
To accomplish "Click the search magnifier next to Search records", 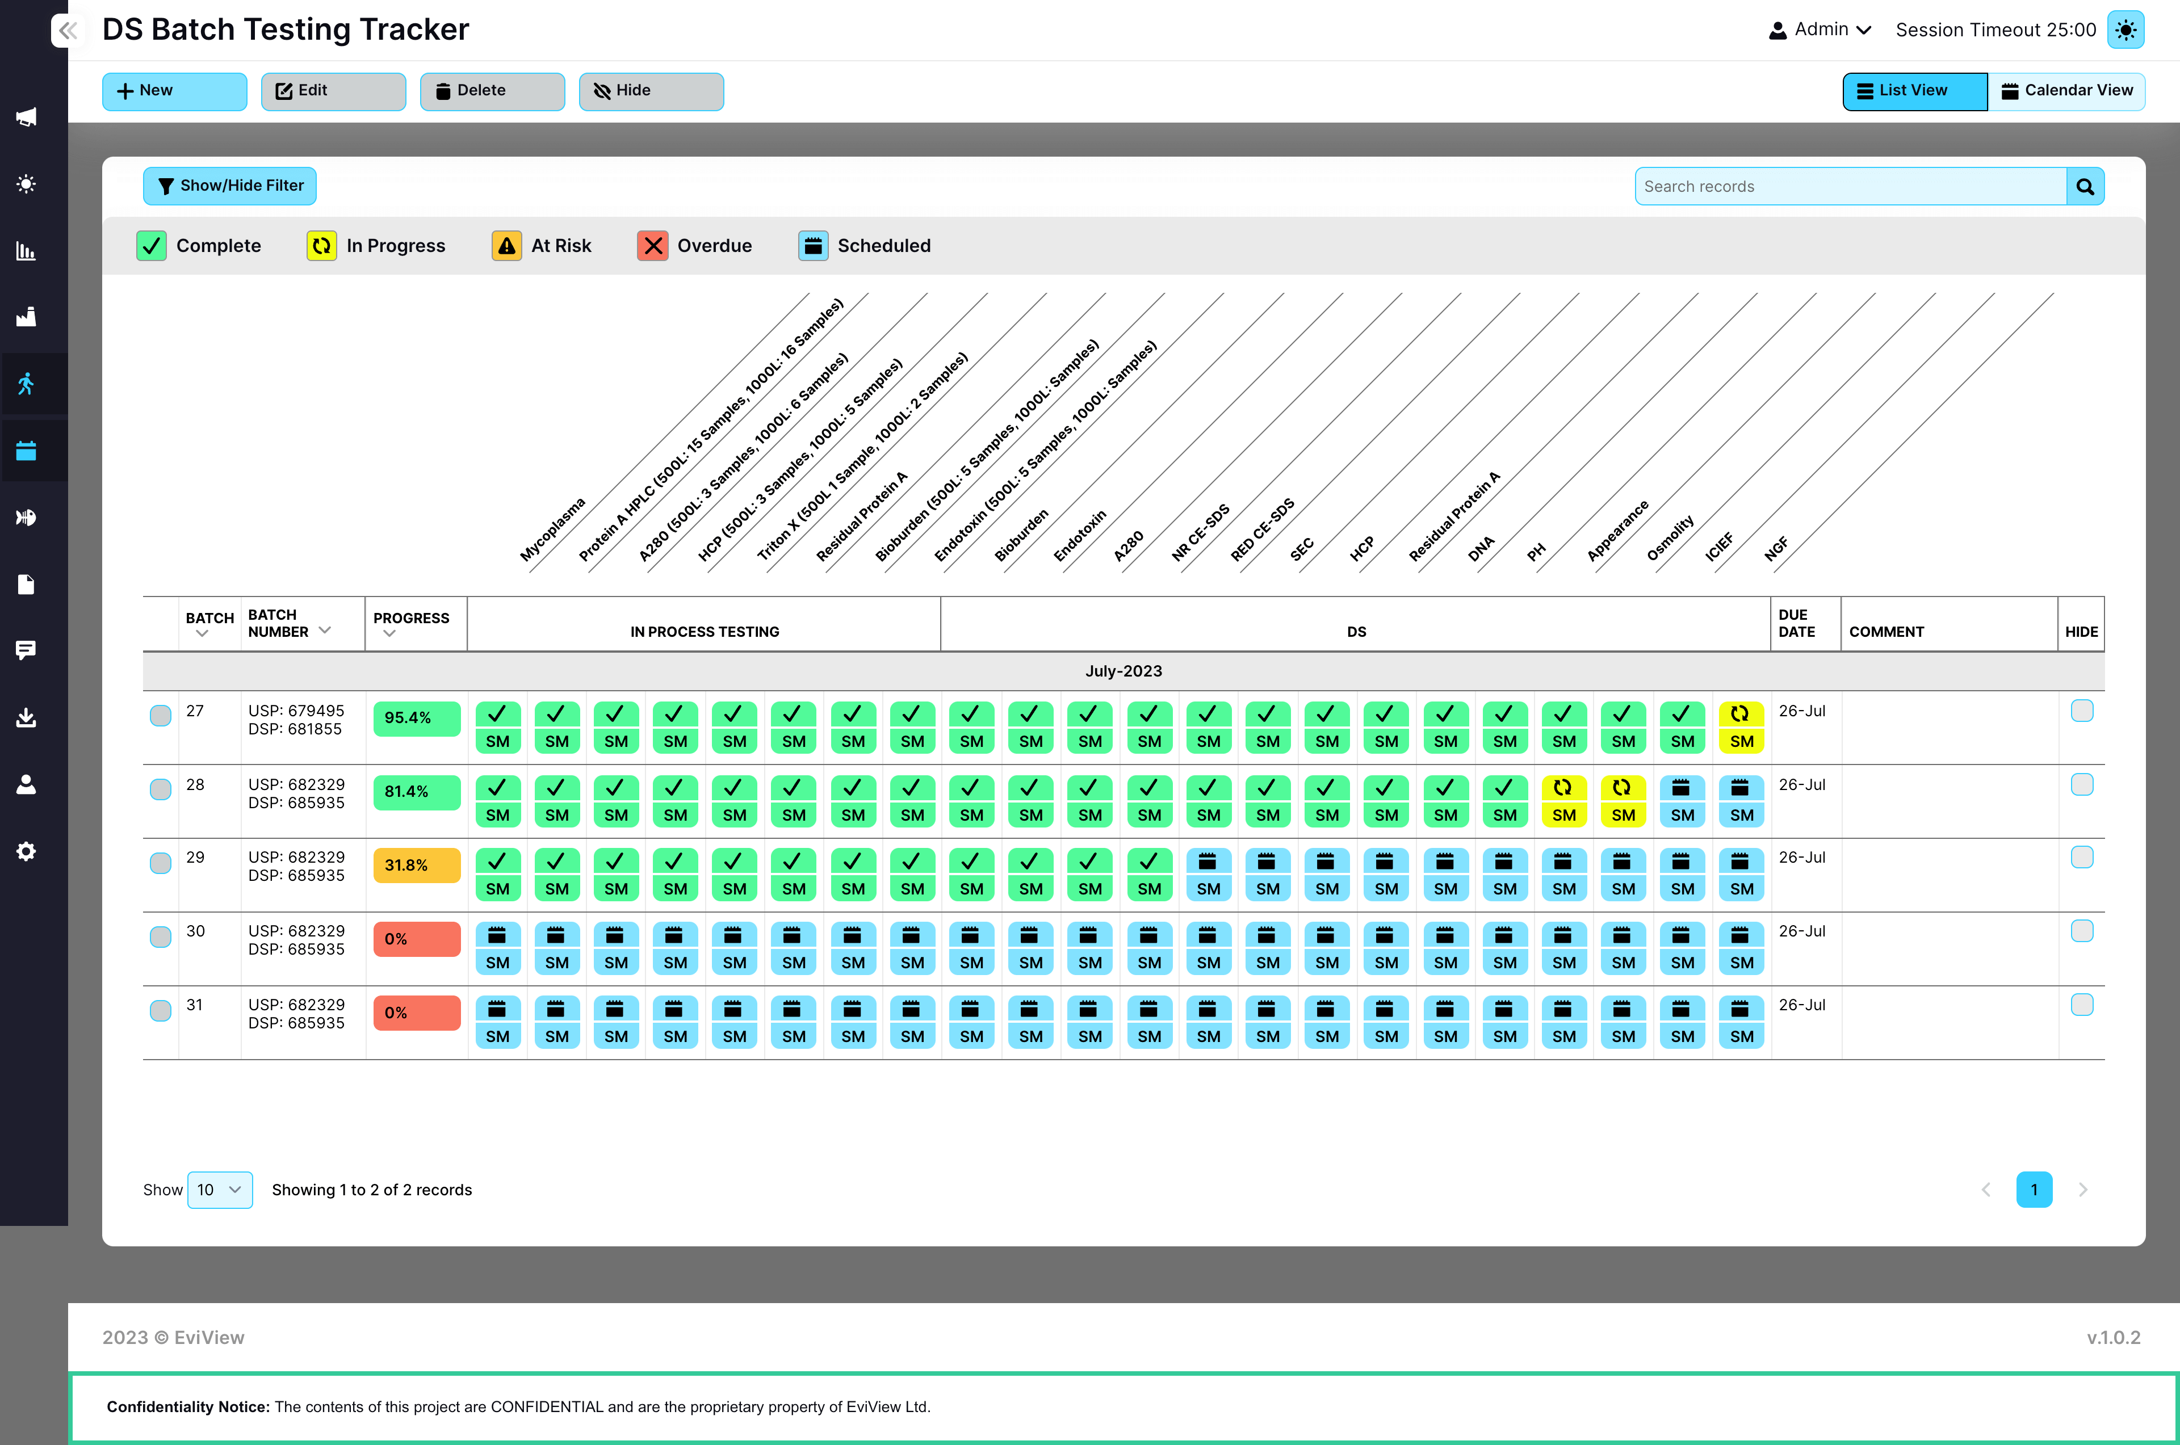I will (2085, 185).
